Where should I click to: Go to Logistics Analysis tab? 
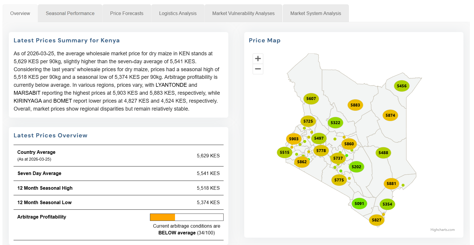point(178,14)
